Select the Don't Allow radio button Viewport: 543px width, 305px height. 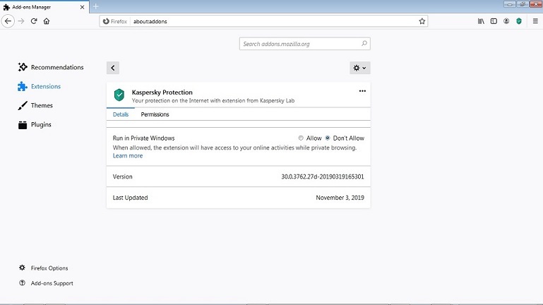(327, 138)
